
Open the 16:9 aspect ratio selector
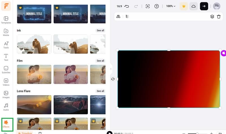[x=119, y=6]
